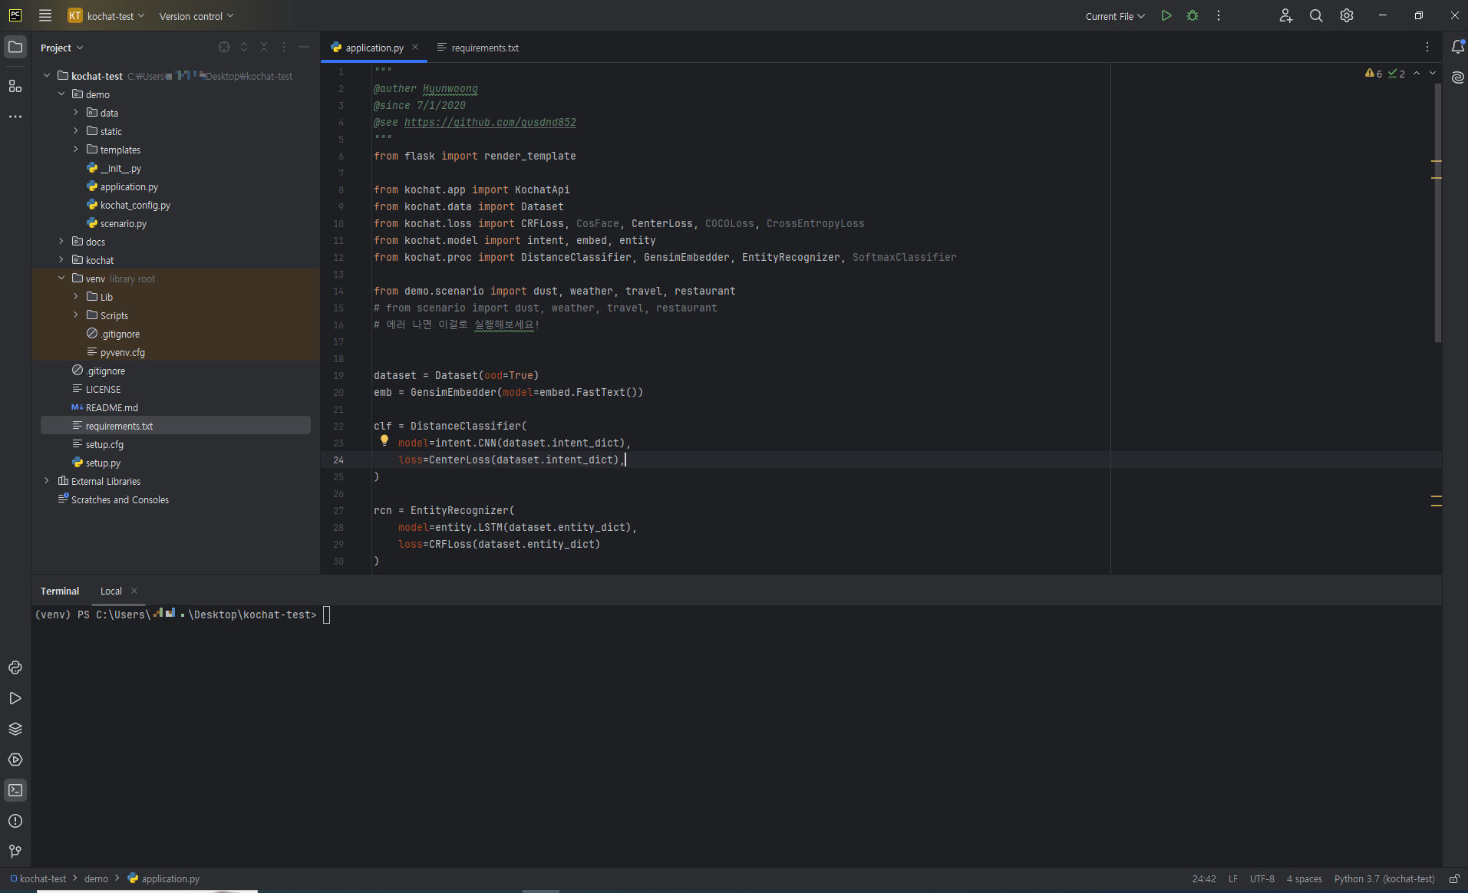Click the 4 spaces indent setting

(1304, 879)
